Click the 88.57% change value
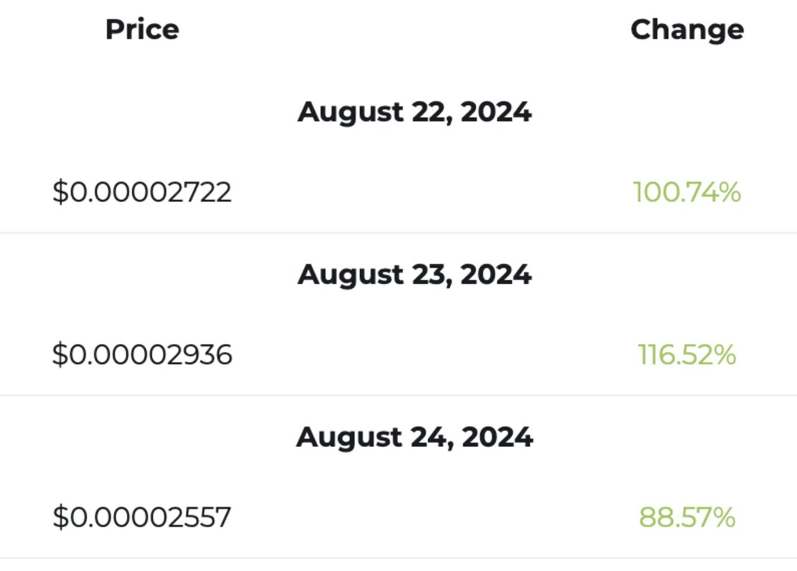The height and width of the screenshot is (571, 797). (687, 517)
